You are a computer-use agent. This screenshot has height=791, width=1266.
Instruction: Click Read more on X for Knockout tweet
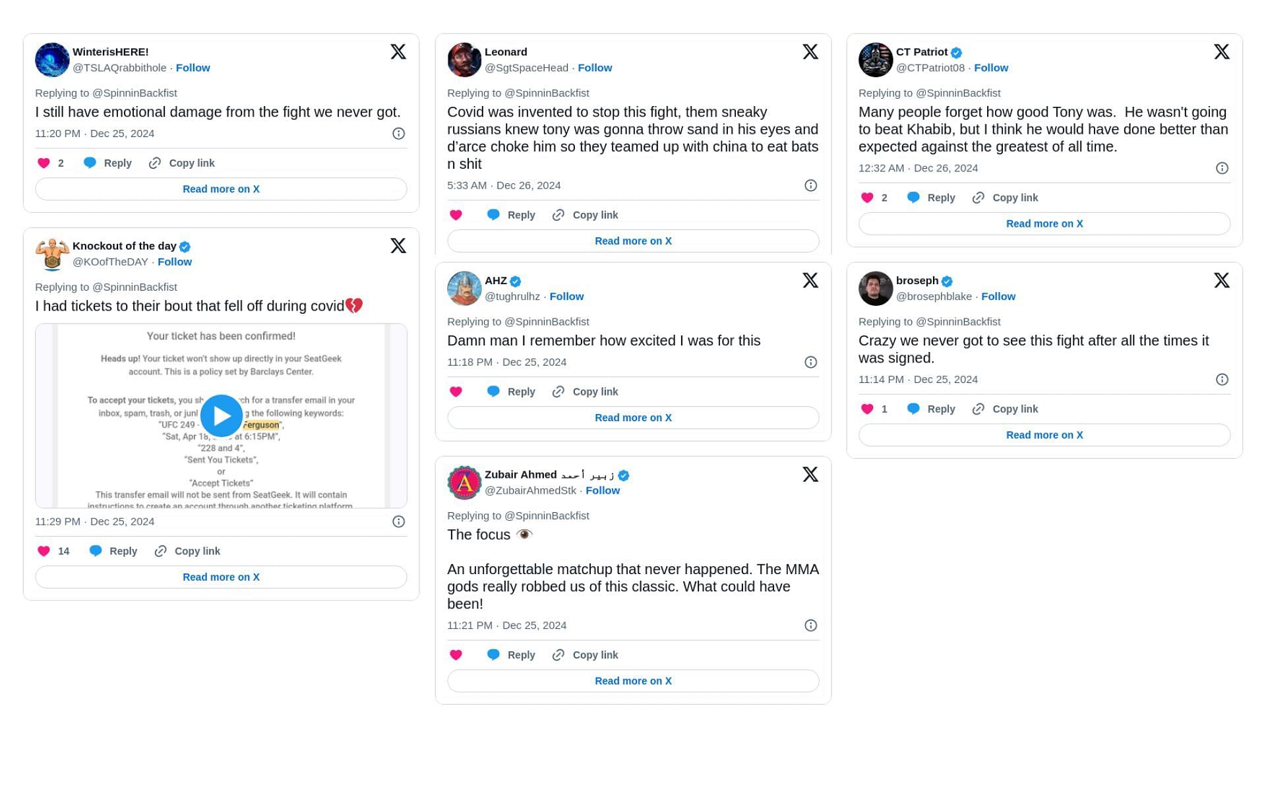[x=221, y=576]
